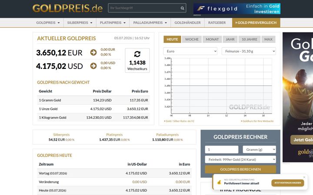Expand the PALLADIUMPREIS menu

tap(150, 23)
